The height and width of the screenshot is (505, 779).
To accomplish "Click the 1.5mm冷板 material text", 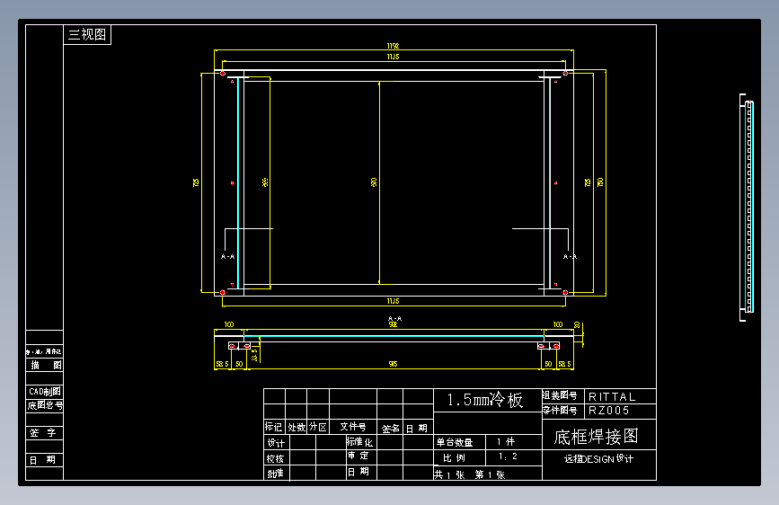I will pyautogui.click(x=485, y=400).
